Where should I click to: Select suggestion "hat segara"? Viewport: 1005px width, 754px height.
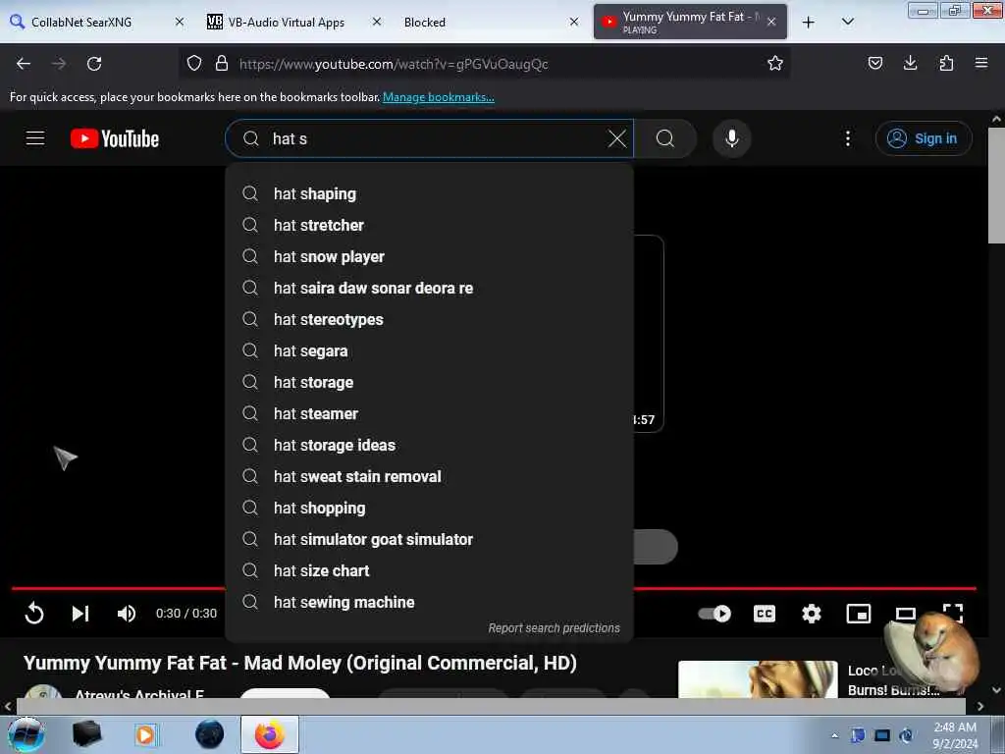(x=430, y=350)
